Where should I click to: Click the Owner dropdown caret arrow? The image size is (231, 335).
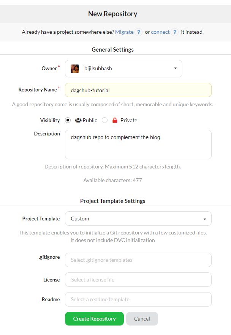click(175, 69)
